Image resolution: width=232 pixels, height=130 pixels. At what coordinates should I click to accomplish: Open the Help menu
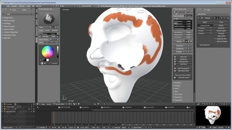[x=28, y=6]
